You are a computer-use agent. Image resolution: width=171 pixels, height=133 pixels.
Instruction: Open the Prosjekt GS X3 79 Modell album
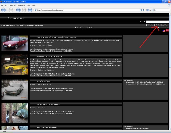pyautogui.click(x=49, y=56)
